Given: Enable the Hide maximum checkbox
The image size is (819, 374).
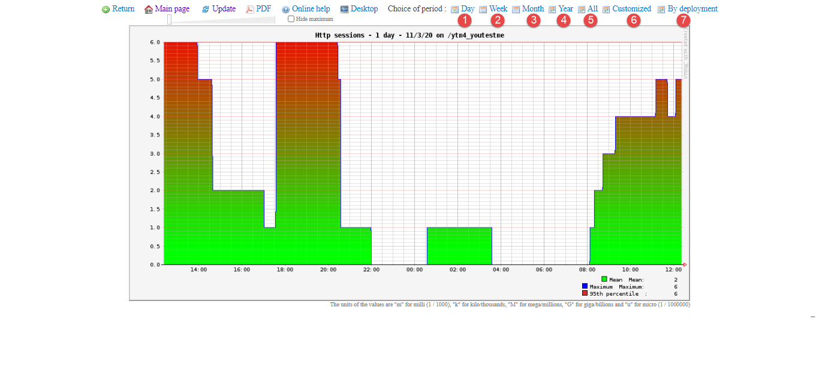Looking at the screenshot, I should pyautogui.click(x=291, y=19).
